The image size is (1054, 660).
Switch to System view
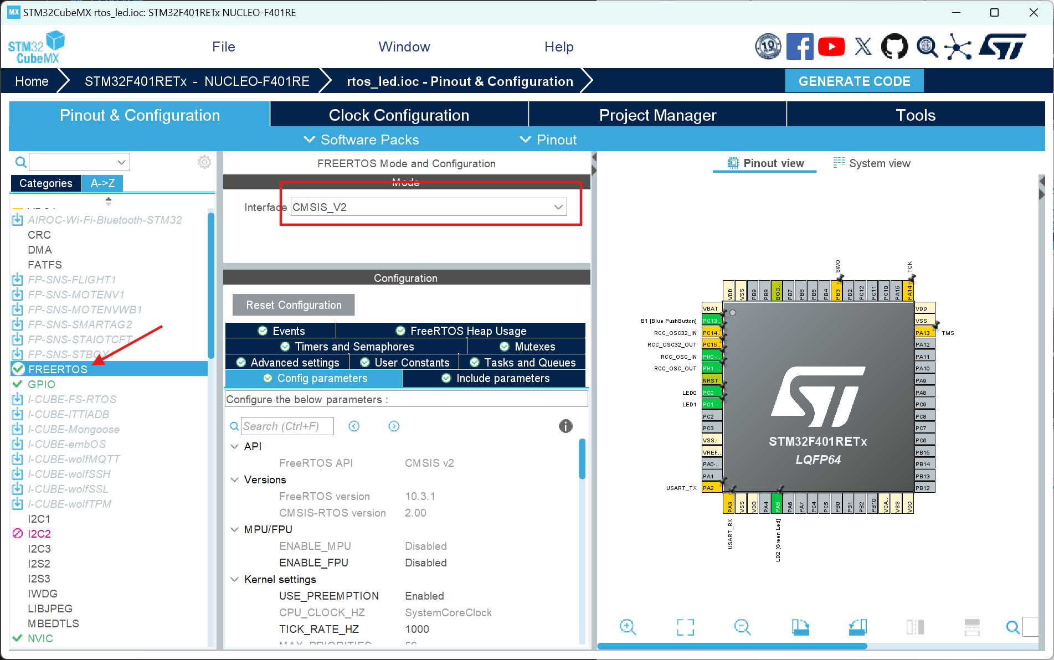point(872,163)
